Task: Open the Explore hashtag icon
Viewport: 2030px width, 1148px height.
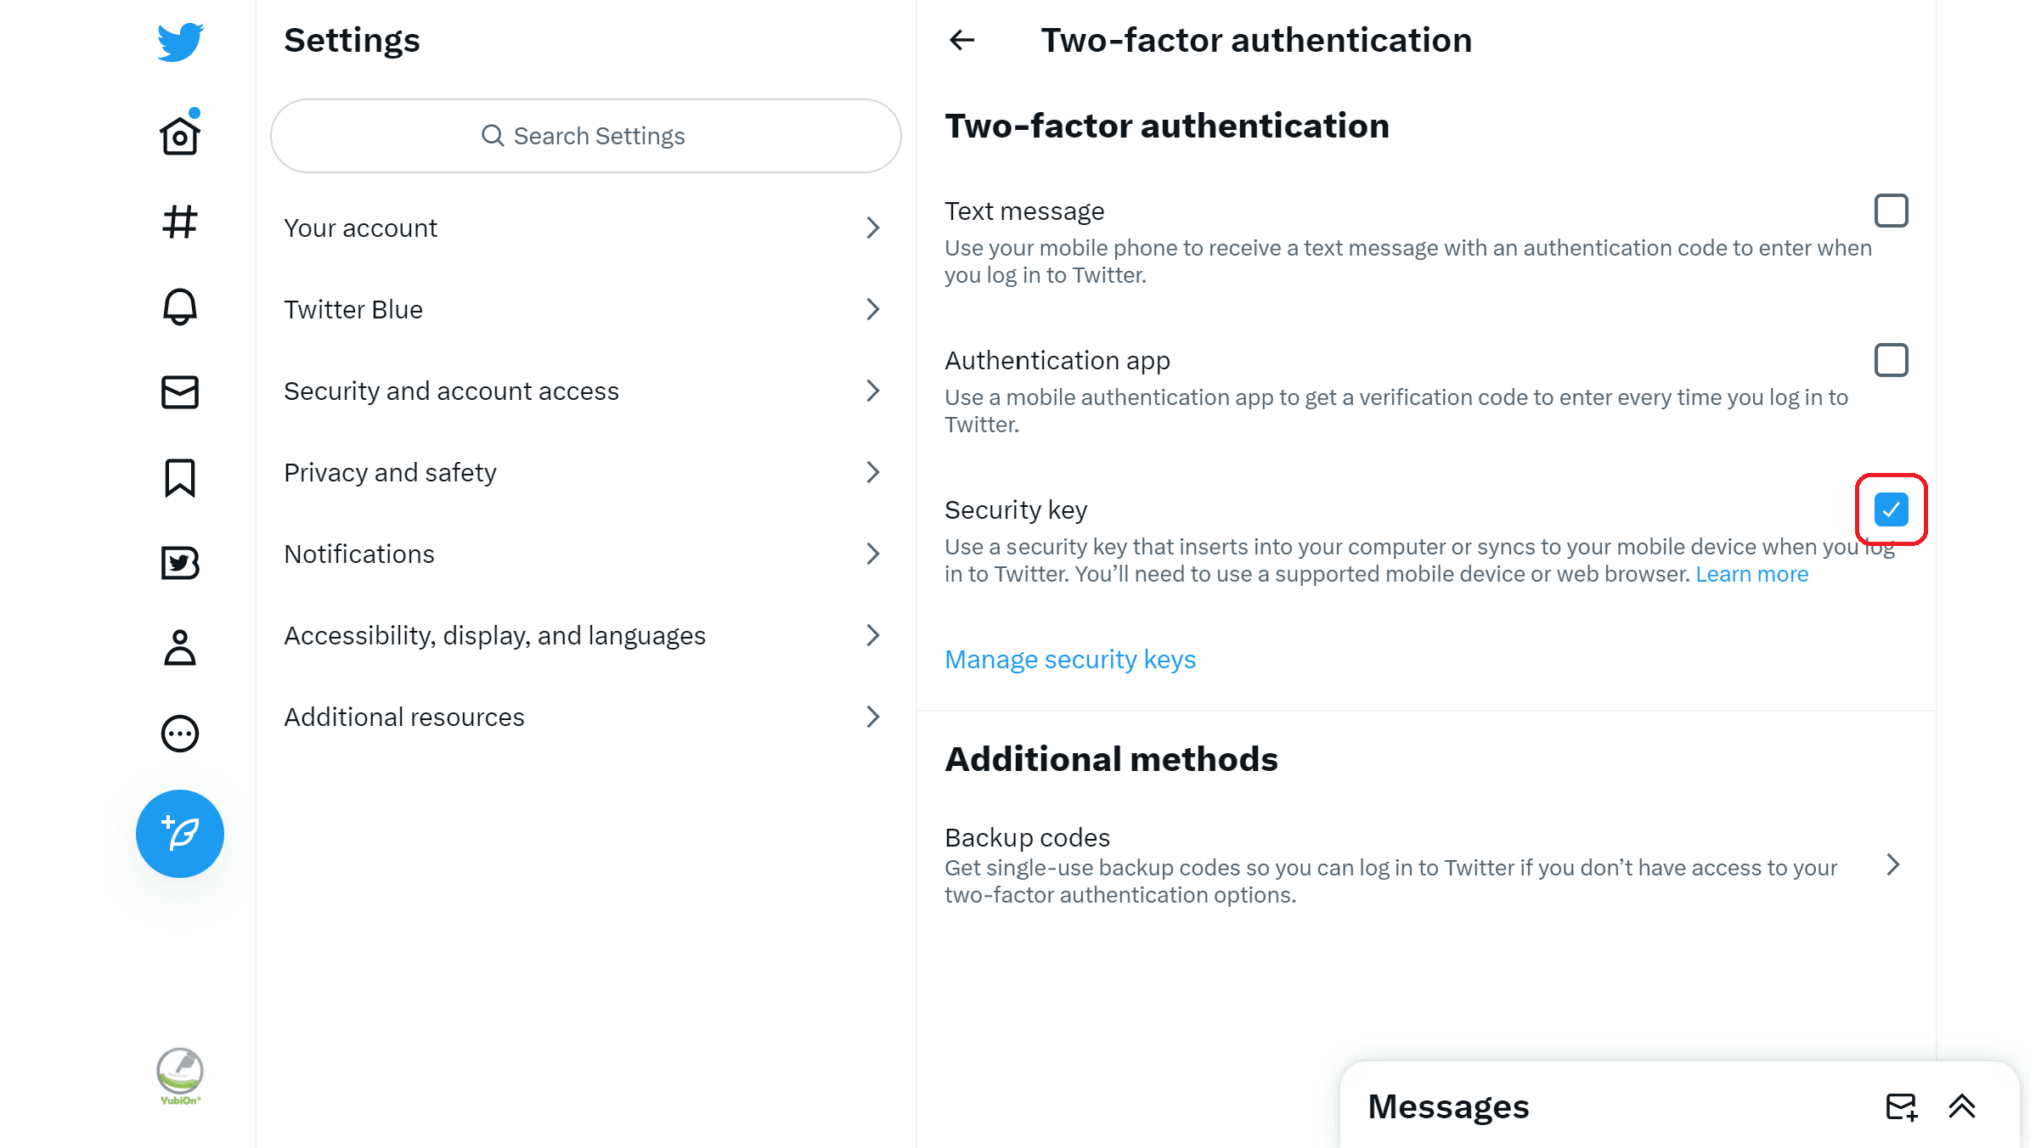Action: (180, 222)
